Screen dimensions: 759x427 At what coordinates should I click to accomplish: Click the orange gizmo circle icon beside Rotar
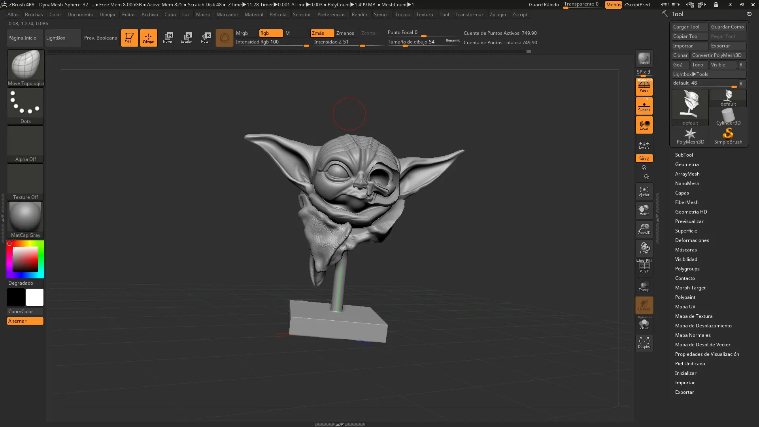click(x=225, y=38)
